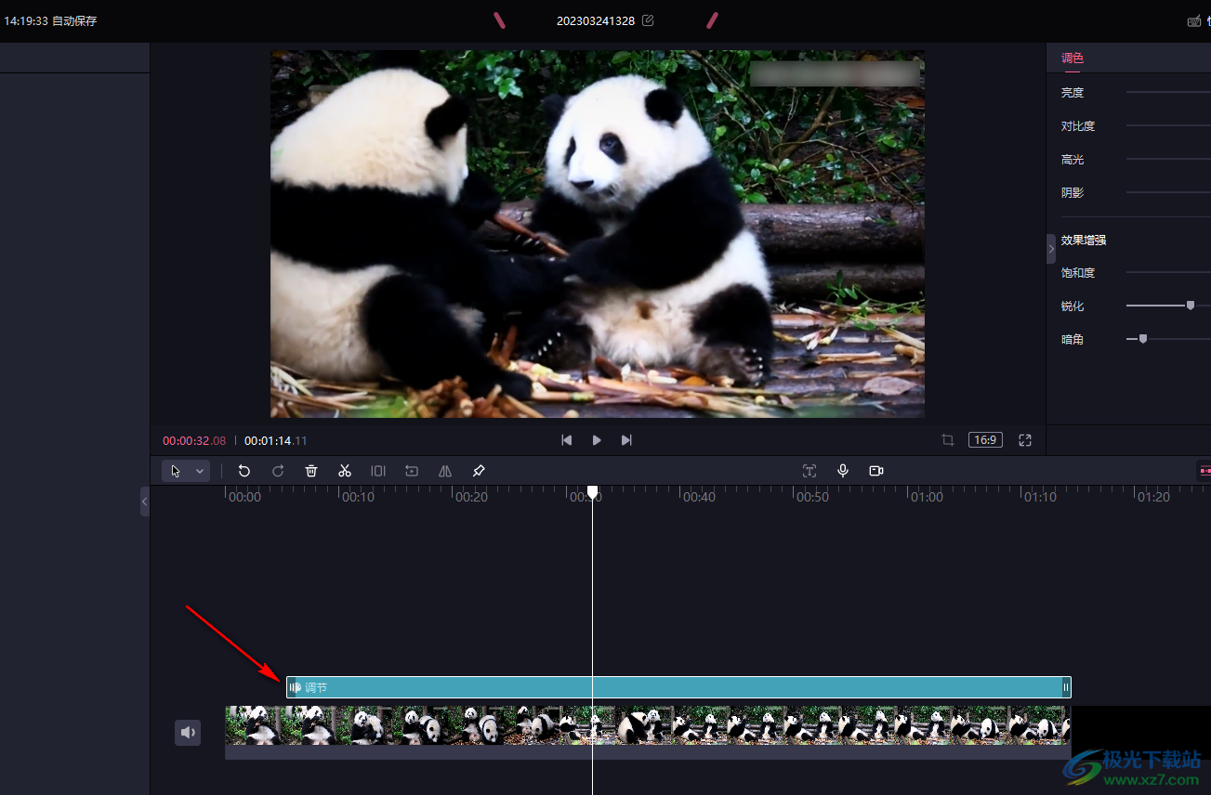Skip to the previous frame
The width and height of the screenshot is (1211, 795).
[x=567, y=440]
